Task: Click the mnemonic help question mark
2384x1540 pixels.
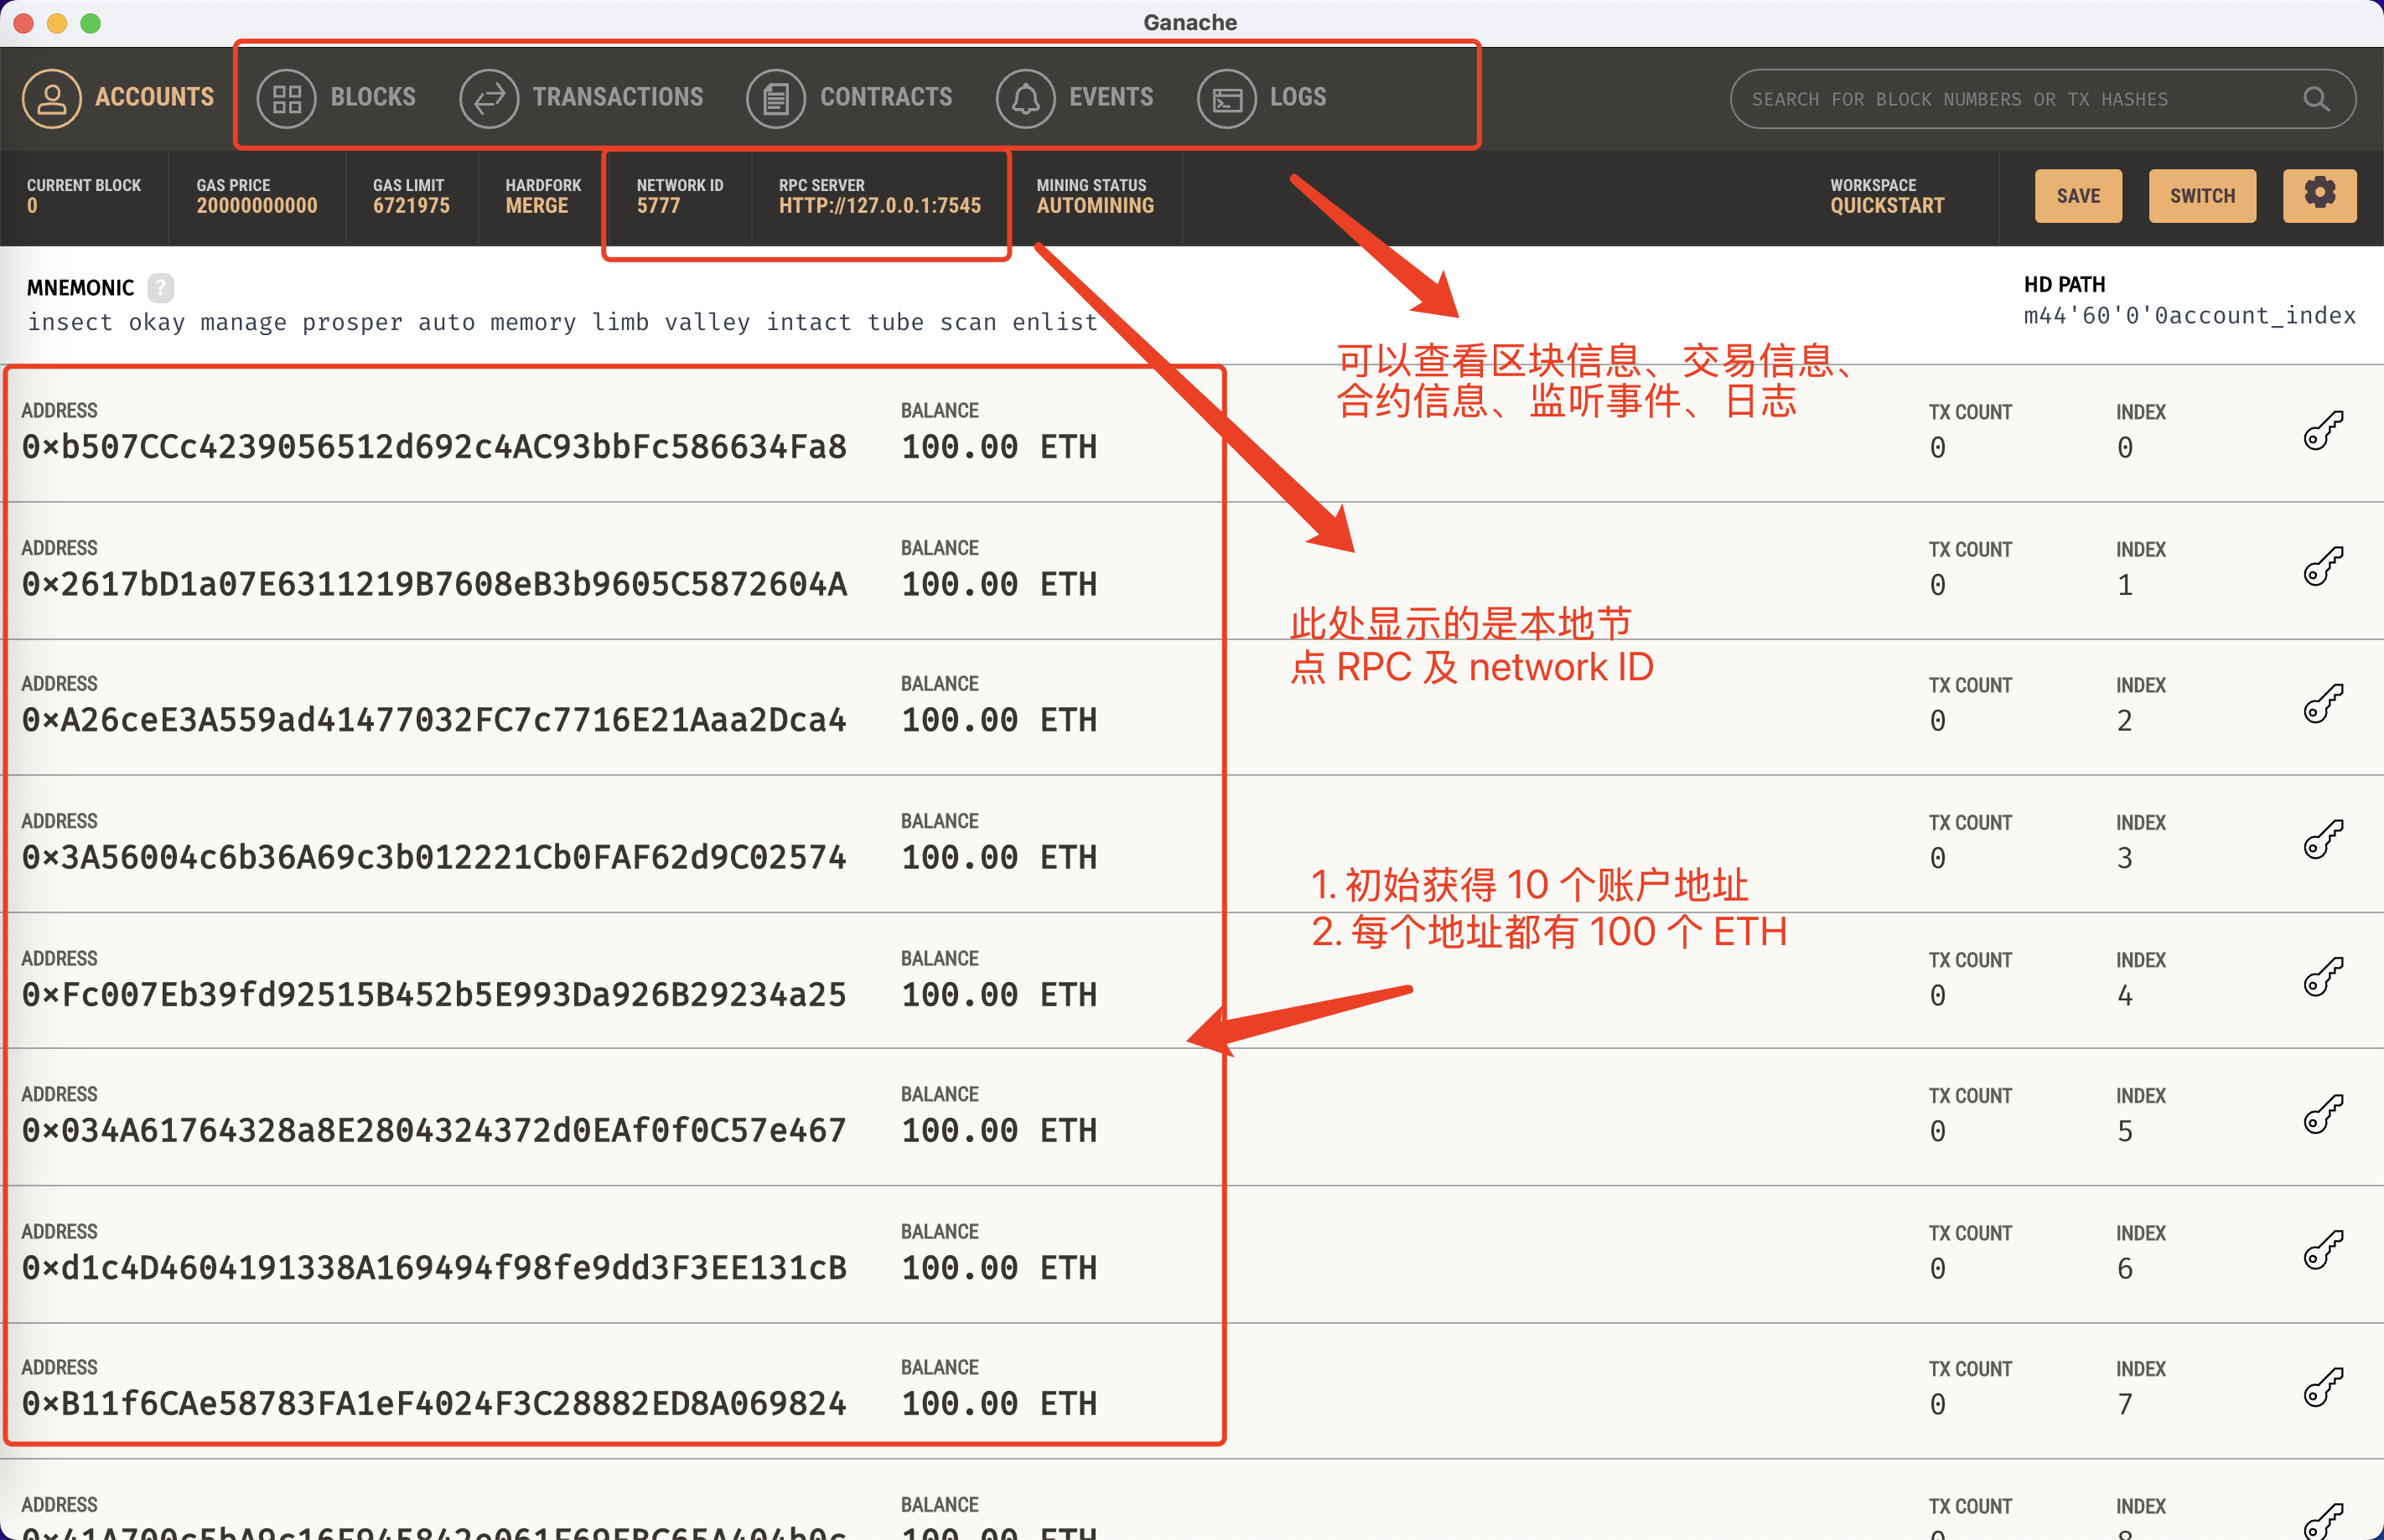Action: tap(160, 288)
